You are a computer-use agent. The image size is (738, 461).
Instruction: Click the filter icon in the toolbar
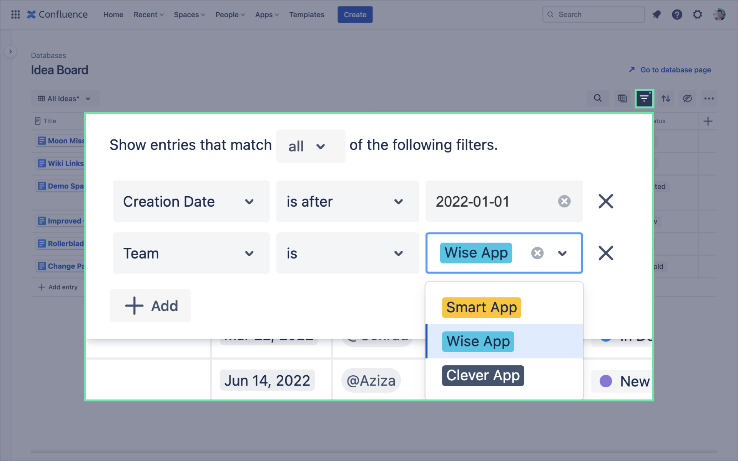pyautogui.click(x=644, y=98)
